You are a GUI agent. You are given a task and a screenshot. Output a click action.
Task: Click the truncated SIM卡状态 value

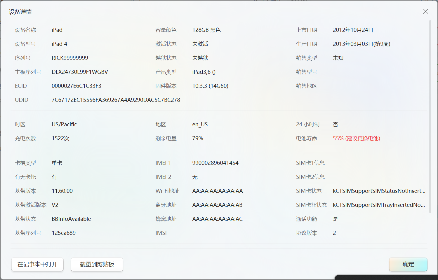click(379, 191)
